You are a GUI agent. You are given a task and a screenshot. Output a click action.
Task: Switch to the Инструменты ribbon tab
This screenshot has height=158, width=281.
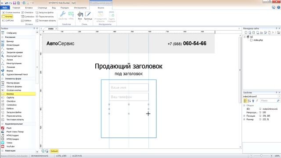pyautogui.click(x=80, y=8)
